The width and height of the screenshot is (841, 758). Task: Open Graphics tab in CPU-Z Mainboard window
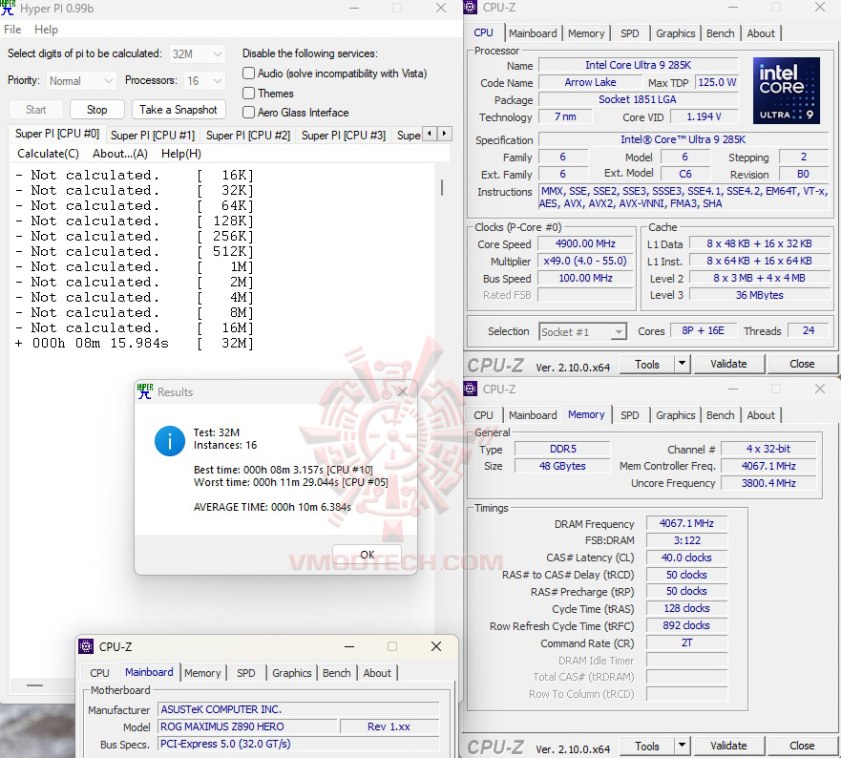tap(292, 673)
